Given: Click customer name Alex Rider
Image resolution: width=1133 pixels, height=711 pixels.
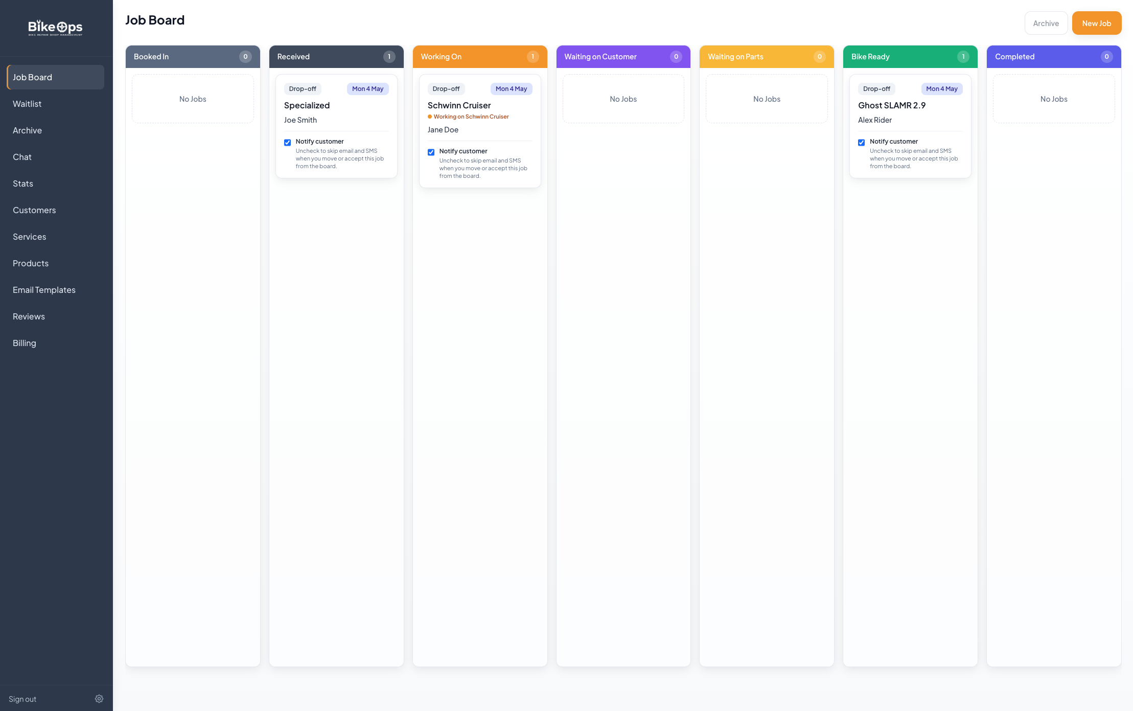Looking at the screenshot, I should (875, 120).
